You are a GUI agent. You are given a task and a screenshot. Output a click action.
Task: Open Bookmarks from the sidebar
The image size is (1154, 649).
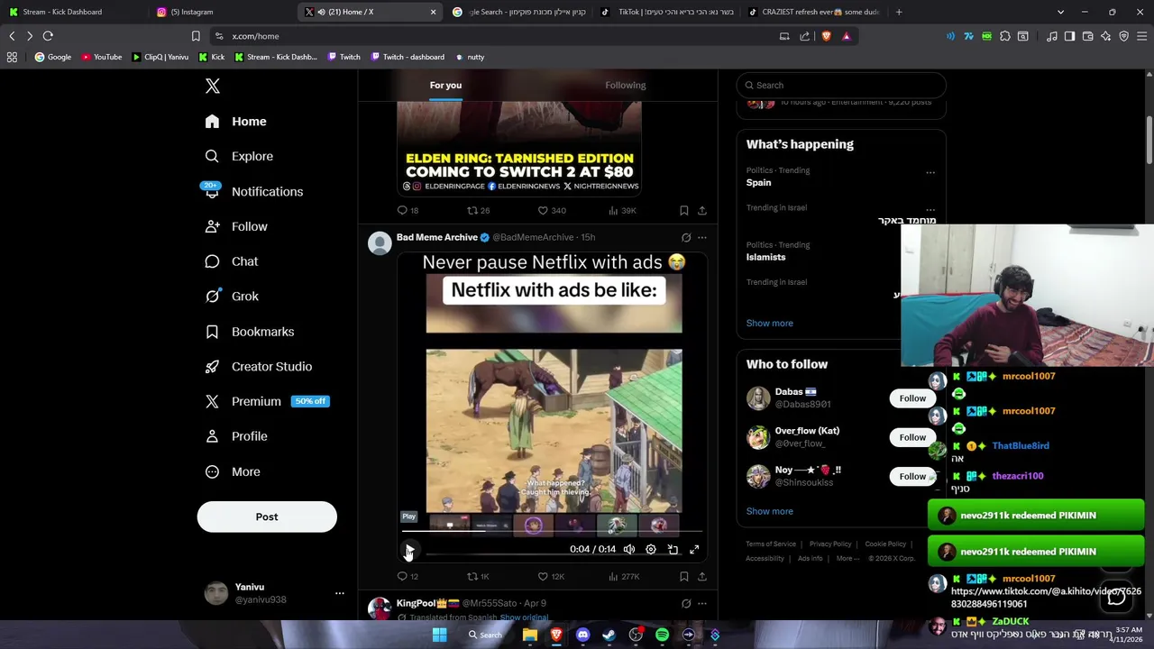(x=249, y=332)
